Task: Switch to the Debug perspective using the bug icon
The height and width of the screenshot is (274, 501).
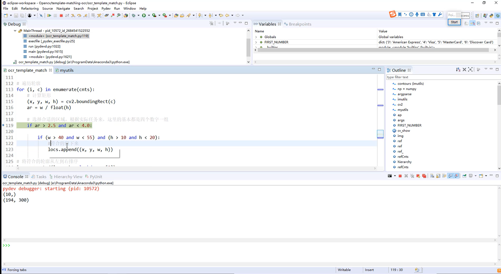Action: [x=498, y=16]
